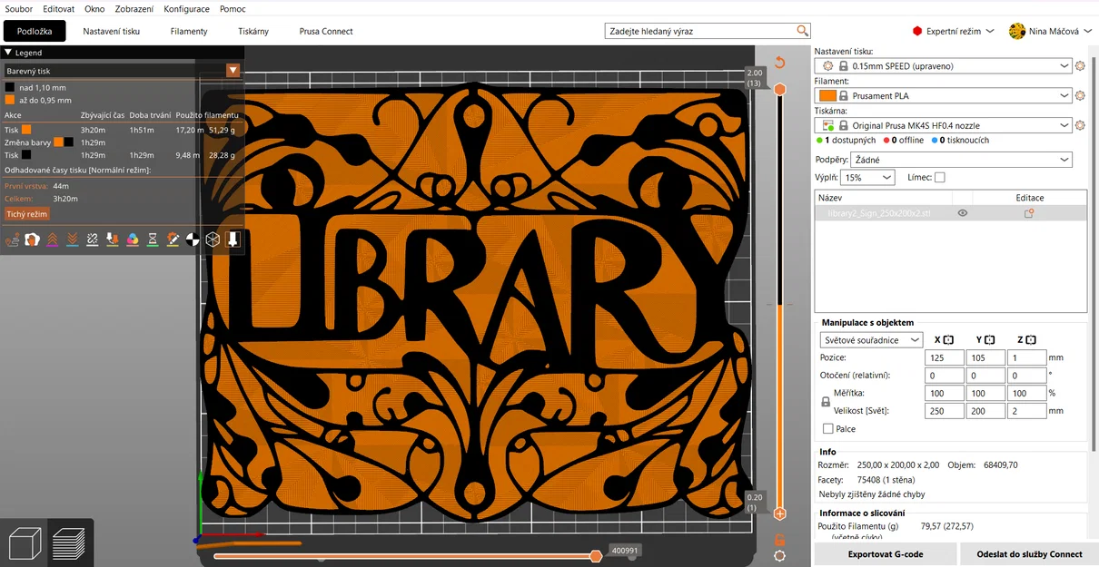This screenshot has width=1099, height=567.
Task: Switch to Nastavení tisku tab
Action: coord(112,31)
